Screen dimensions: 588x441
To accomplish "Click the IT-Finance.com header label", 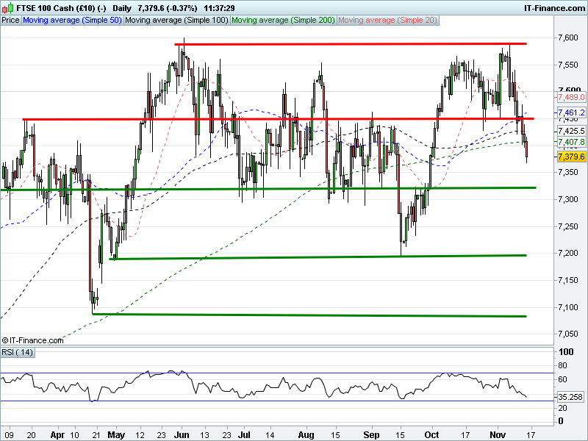I will 554,8.
